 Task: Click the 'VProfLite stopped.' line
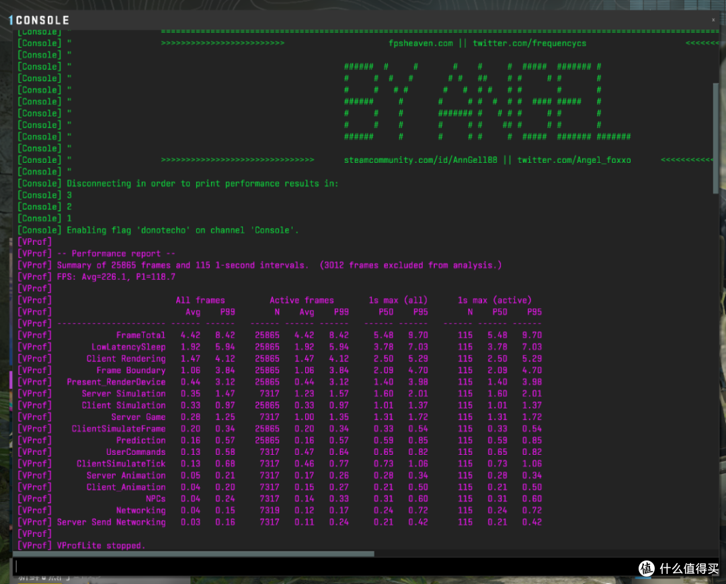101,546
